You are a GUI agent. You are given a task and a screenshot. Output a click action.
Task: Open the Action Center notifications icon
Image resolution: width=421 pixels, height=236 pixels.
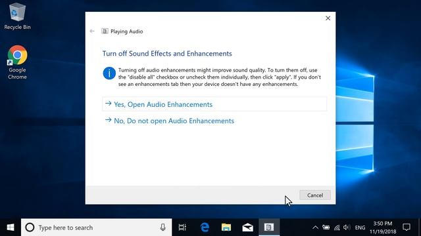(407, 227)
